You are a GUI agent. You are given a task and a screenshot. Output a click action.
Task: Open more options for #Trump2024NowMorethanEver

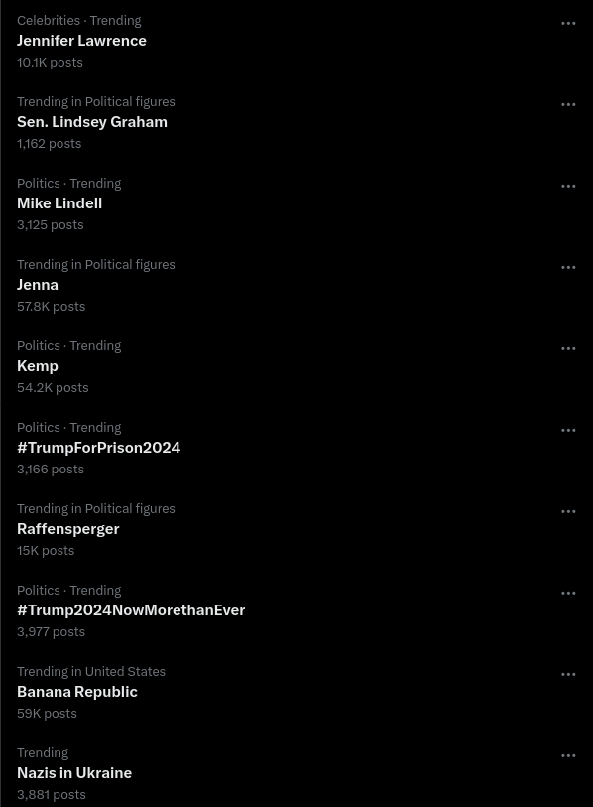pos(568,593)
